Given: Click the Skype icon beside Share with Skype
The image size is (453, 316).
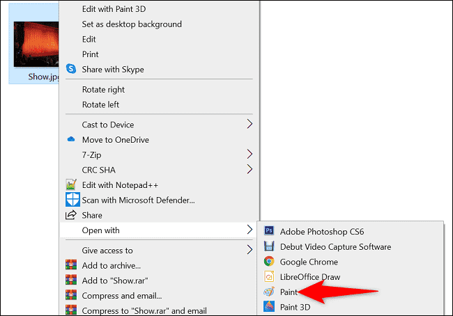Looking at the screenshot, I should click(x=70, y=69).
